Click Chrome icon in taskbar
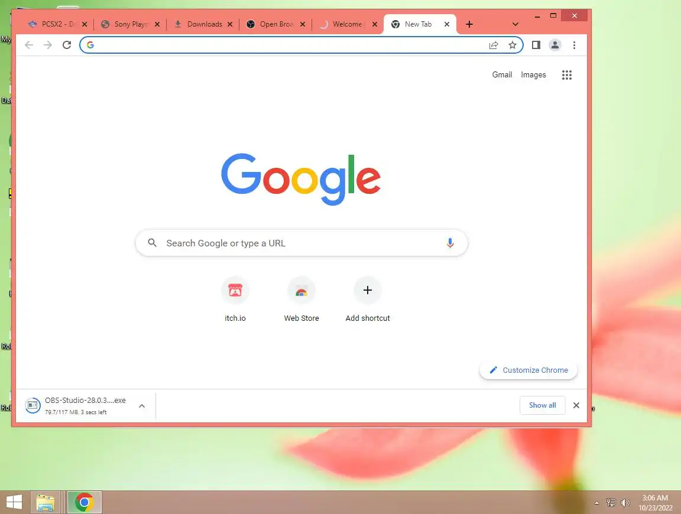Screen dimensions: 681x514 click(85, 503)
